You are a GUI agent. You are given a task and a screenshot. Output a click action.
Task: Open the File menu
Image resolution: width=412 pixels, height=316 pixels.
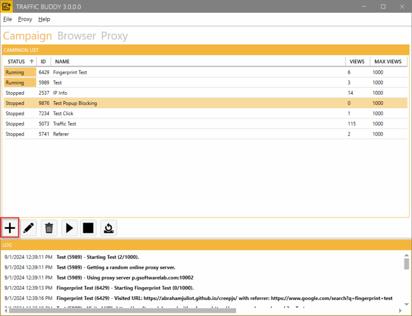[8, 19]
